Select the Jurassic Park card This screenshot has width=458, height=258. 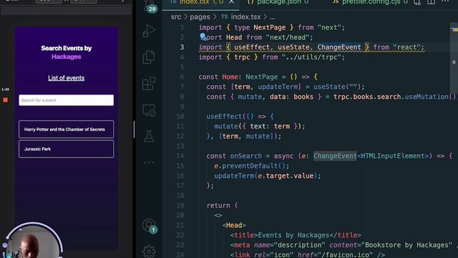click(67, 149)
